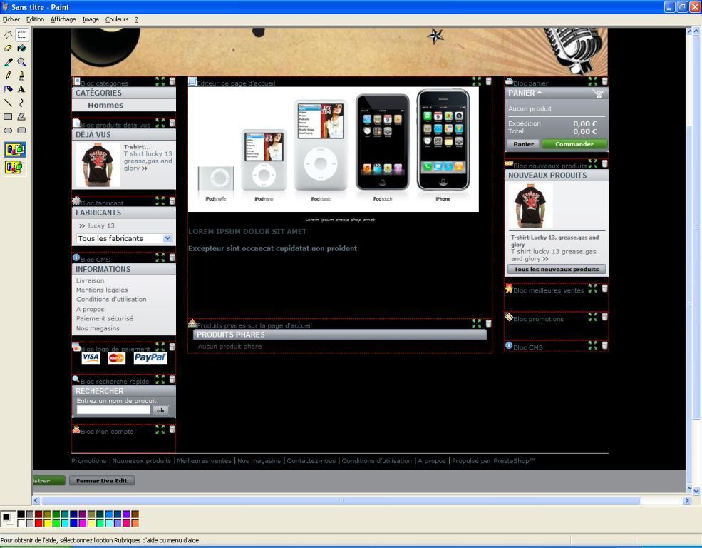The width and height of the screenshot is (702, 548).
Task: Open the Image menu
Action: [x=91, y=19]
